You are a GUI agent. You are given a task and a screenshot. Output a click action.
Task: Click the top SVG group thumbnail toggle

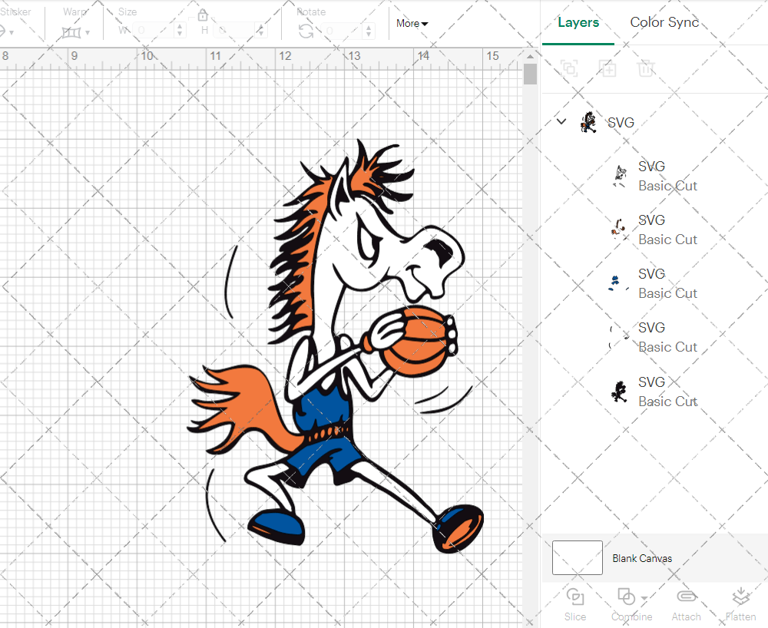[588, 122]
